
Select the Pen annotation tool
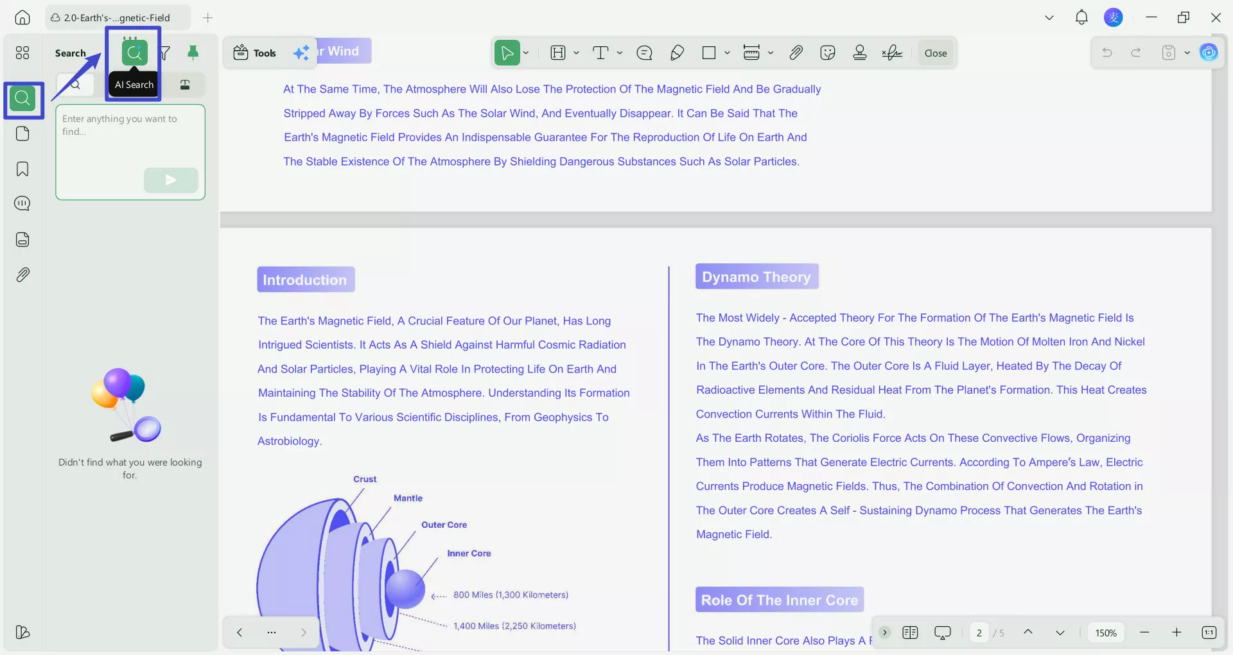677,53
